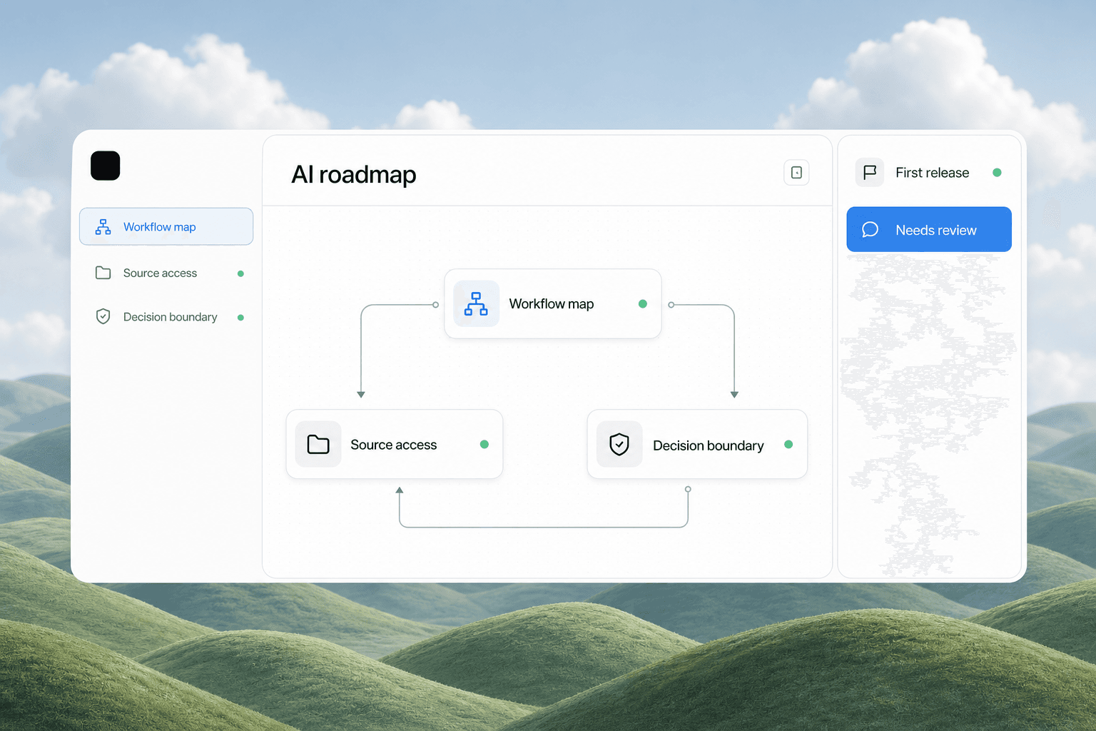
Task: Click the Needs review button
Action: pyautogui.click(x=929, y=229)
